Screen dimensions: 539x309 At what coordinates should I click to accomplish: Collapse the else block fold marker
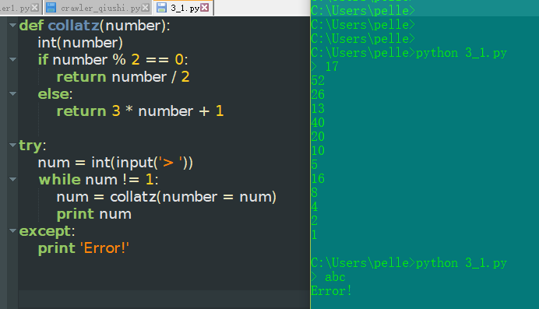click(x=12, y=93)
